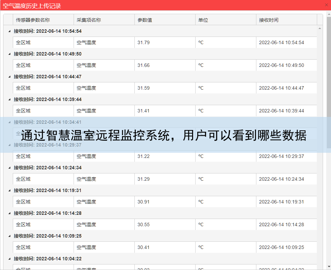Collapse the 10:09:25 record group
Viewport: 331px width, 270px height.
(x=9, y=236)
